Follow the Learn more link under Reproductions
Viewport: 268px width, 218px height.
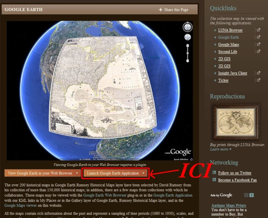[x=220, y=149]
